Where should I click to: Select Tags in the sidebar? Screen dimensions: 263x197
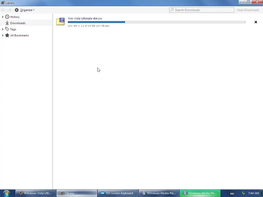coord(13,29)
